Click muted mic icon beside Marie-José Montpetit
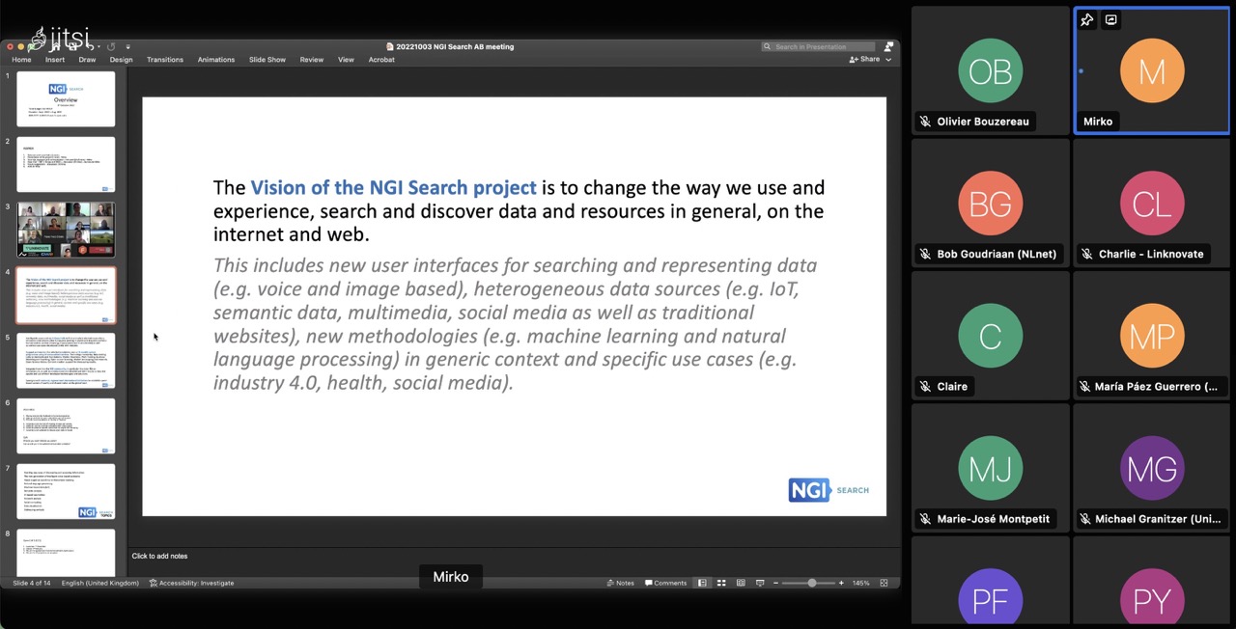The image size is (1236, 629). [925, 519]
